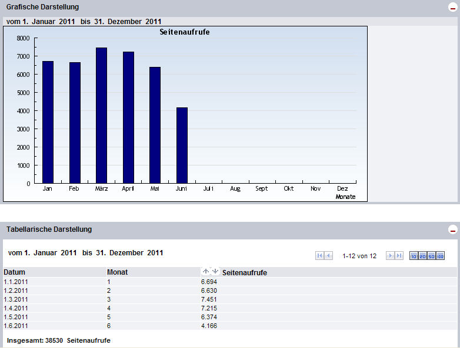Screen dimensions: 460x348
Task: Collapse the Grafische Darstellung panel
Action: coord(453,7)
